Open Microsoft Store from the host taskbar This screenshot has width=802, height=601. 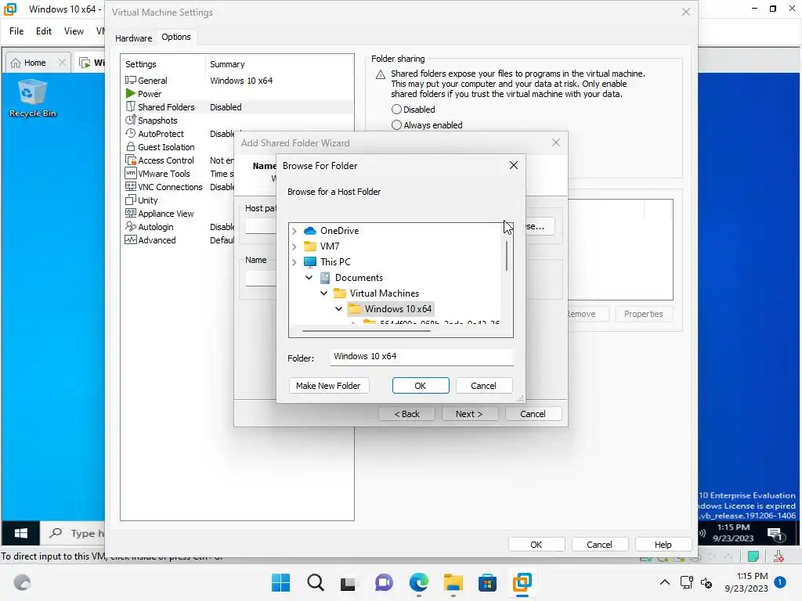tap(487, 582)
